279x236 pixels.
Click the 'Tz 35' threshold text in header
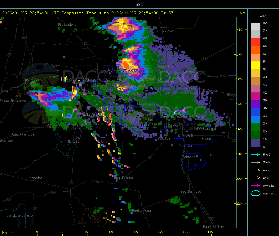tap(167, 13)
